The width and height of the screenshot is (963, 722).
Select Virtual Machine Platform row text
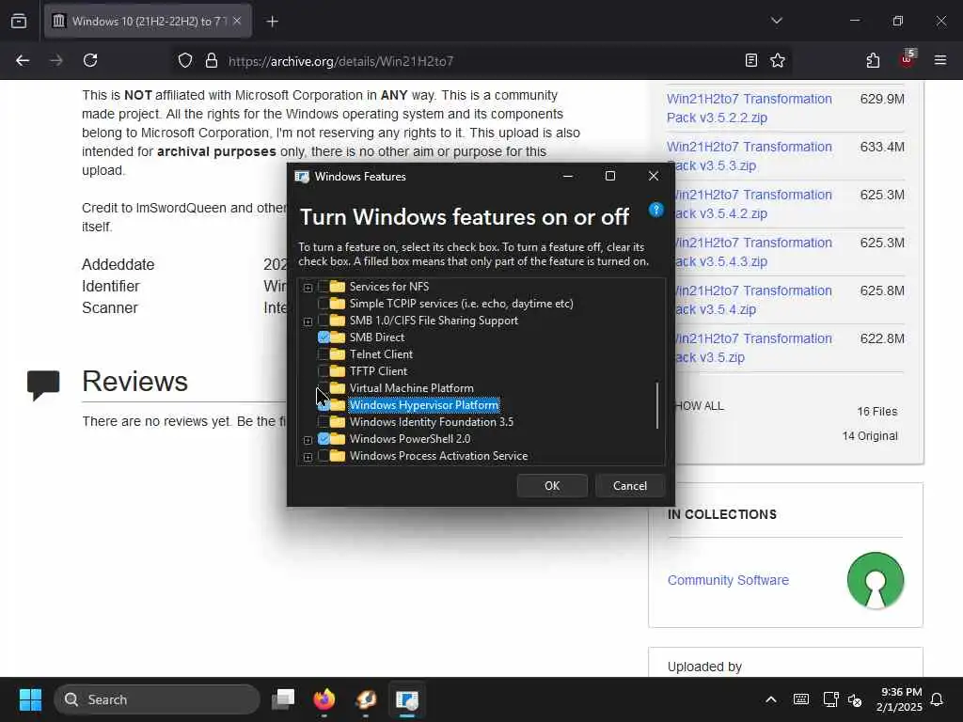(412, 388)
